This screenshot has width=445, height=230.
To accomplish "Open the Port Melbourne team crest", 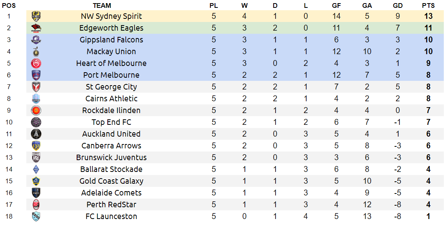I will pyautogui.click(x=36, y=75).
